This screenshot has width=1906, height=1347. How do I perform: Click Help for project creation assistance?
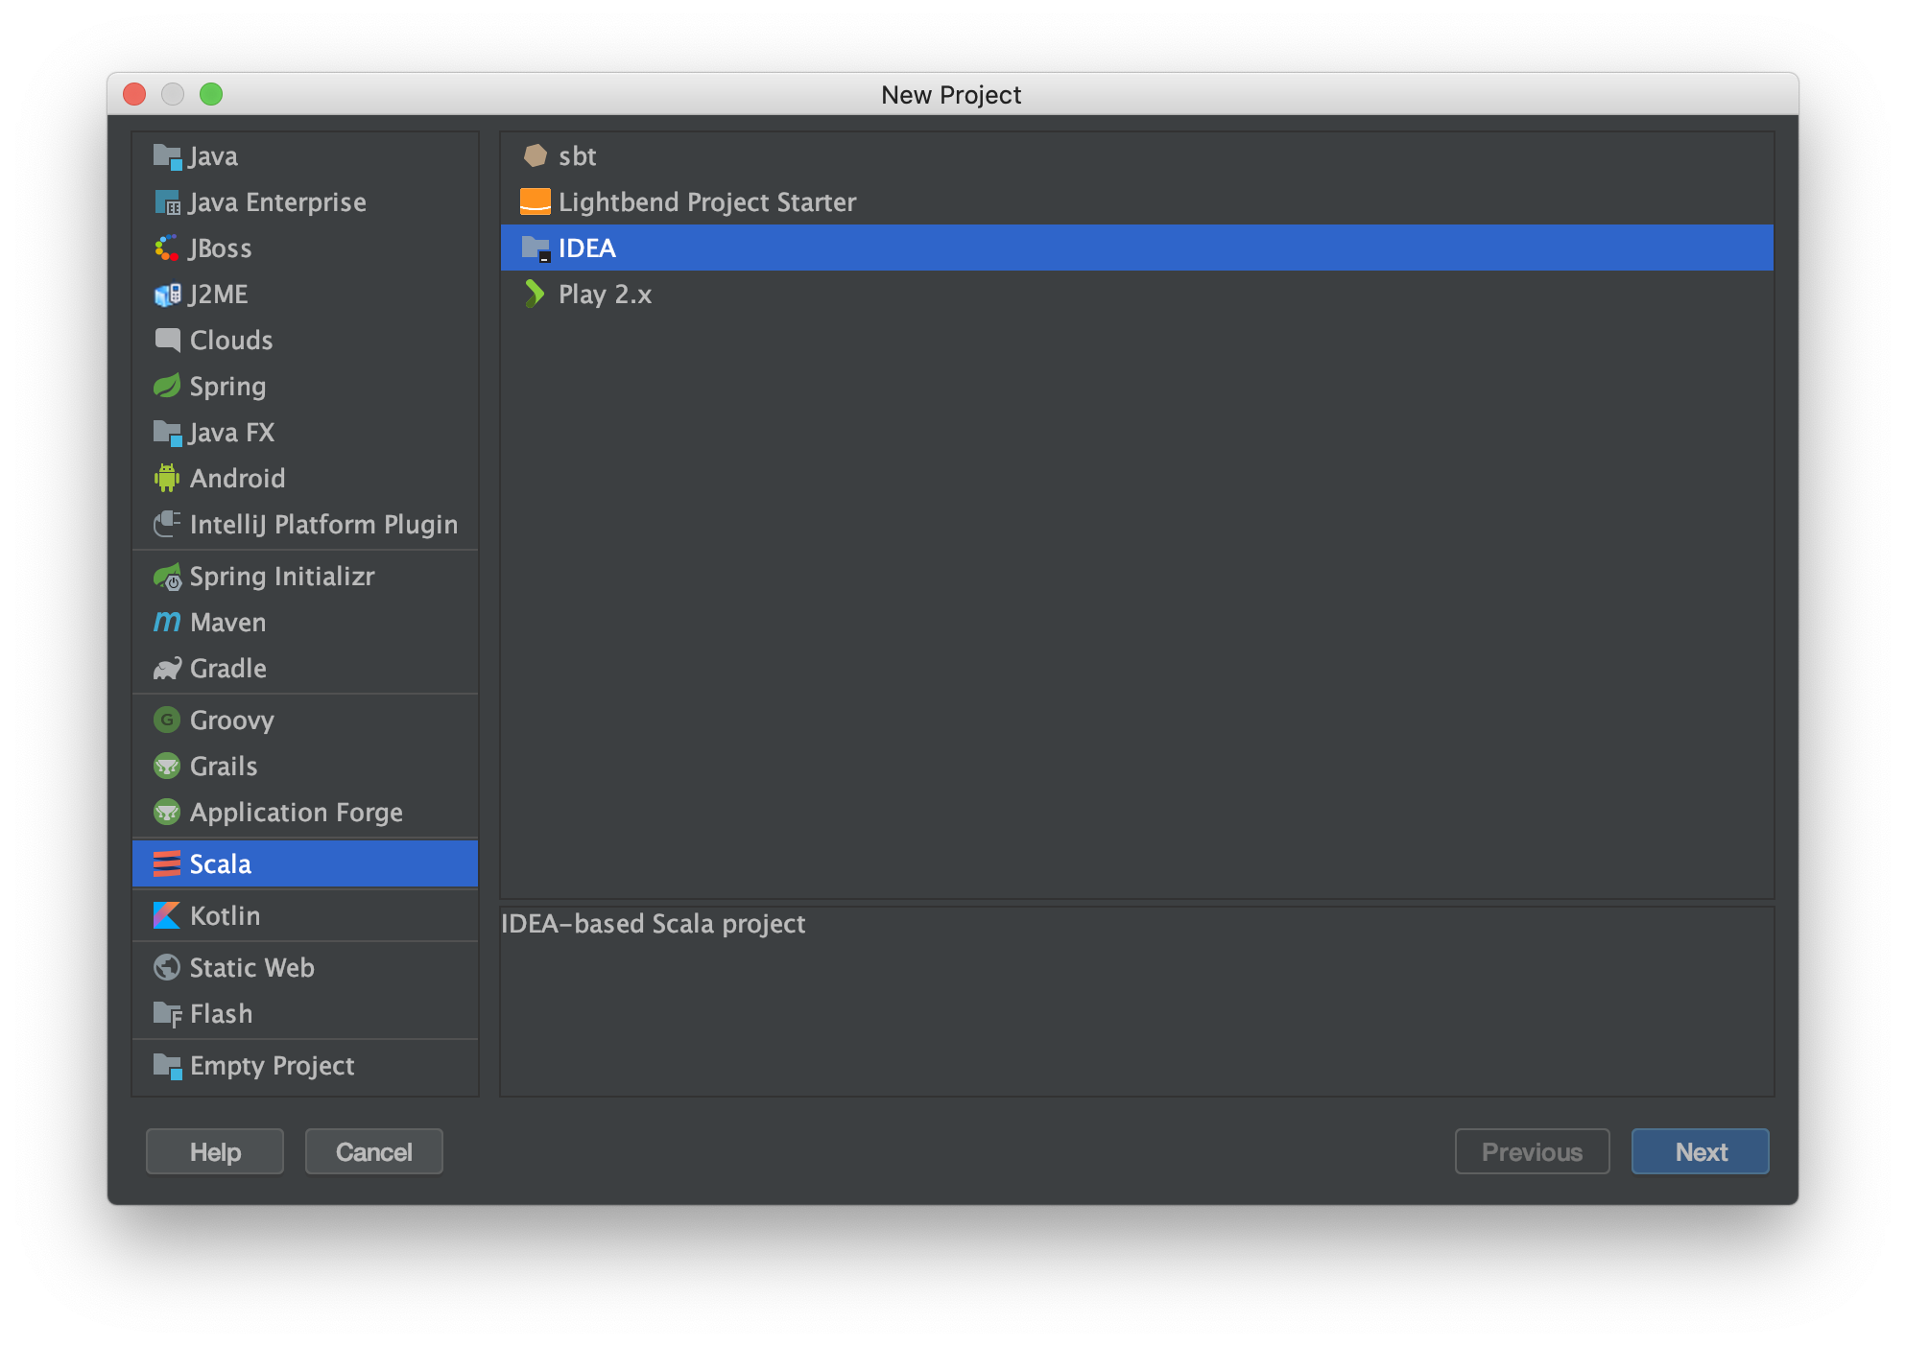(216, 1151)
